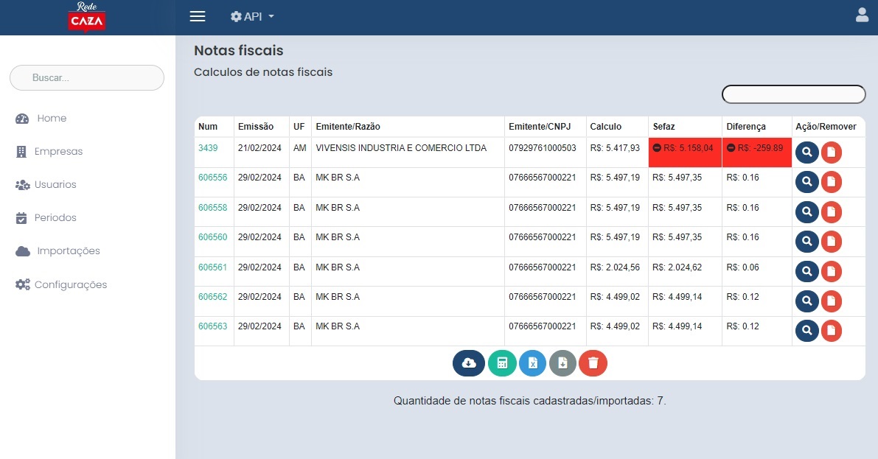878x459 pixels.
Task: Open Home in the sidebar
Action: point(51,119)
